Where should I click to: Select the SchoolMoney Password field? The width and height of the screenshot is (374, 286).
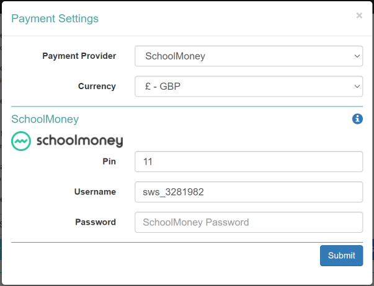click(x=248, y=222)
